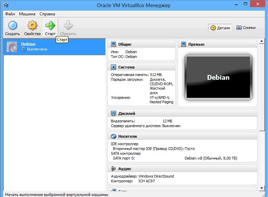Screen dimensions: 268x197
Task: Click details scrollbar down arrow
Action: pyautogui.click(x=262, y=188)
